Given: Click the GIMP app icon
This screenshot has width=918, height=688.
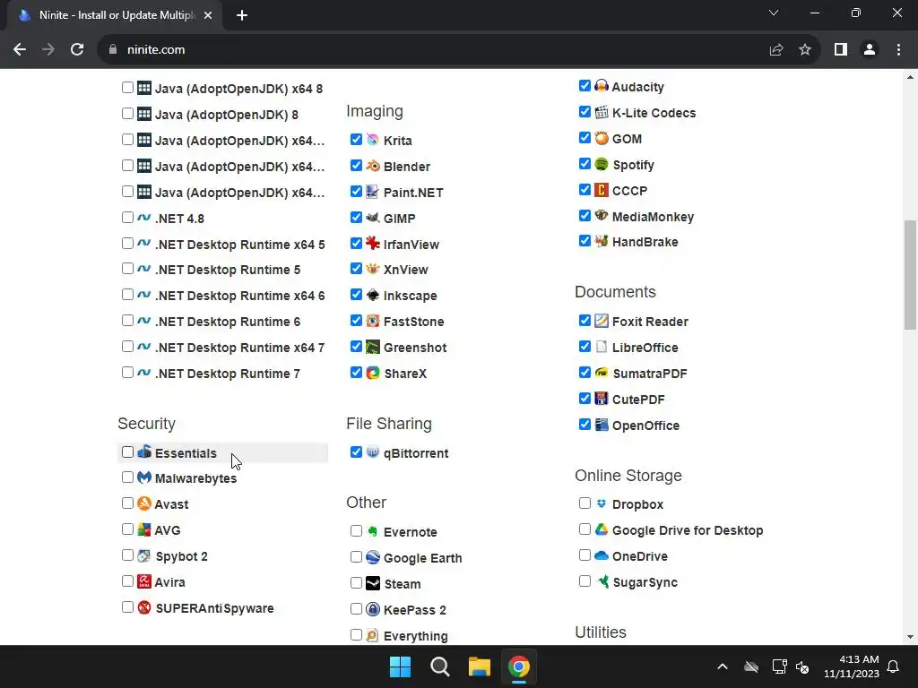Looking at the screenshot, I should point(372,218).
